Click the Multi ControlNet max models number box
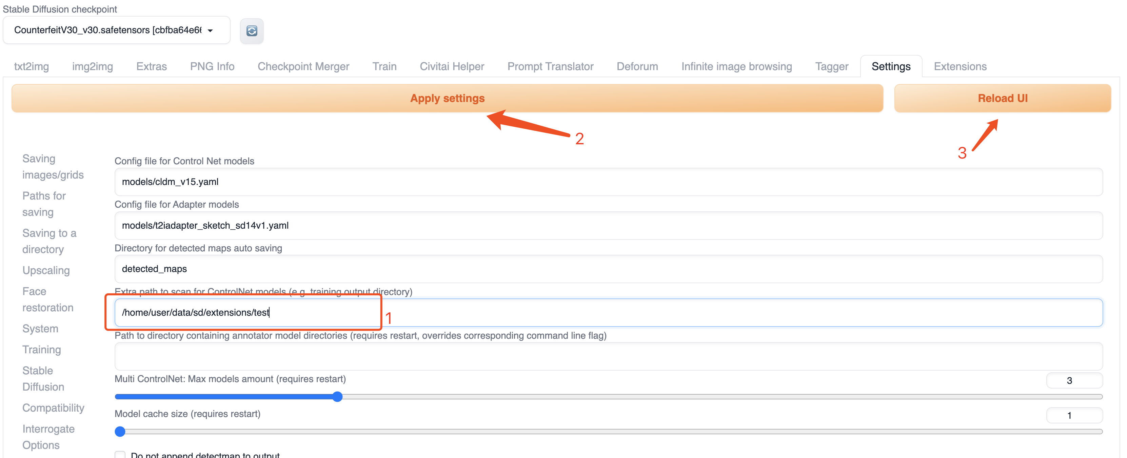Image resolution: width=1127 pixels, height=458 pixels. point(1074,380)
